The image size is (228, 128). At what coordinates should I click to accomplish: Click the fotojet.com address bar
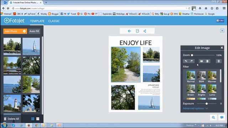tap(99, 9)
